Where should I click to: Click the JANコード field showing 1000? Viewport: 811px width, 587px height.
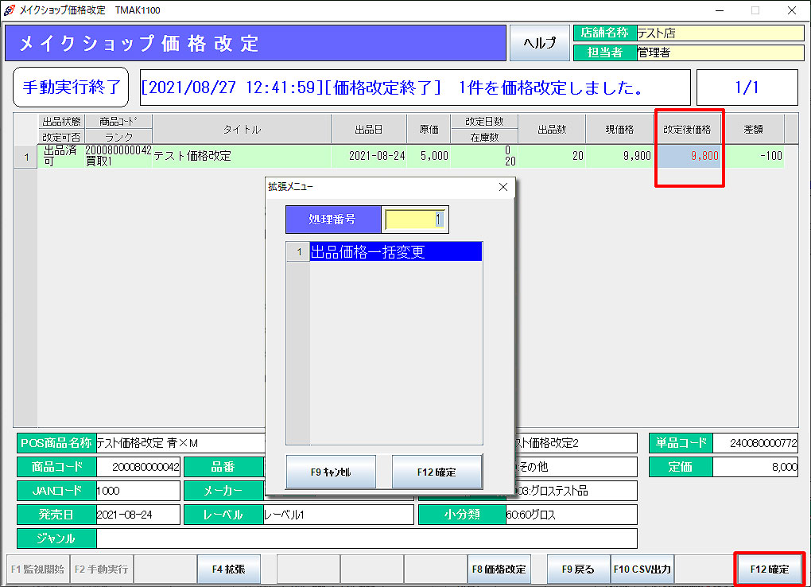click(x=138, y=492)
